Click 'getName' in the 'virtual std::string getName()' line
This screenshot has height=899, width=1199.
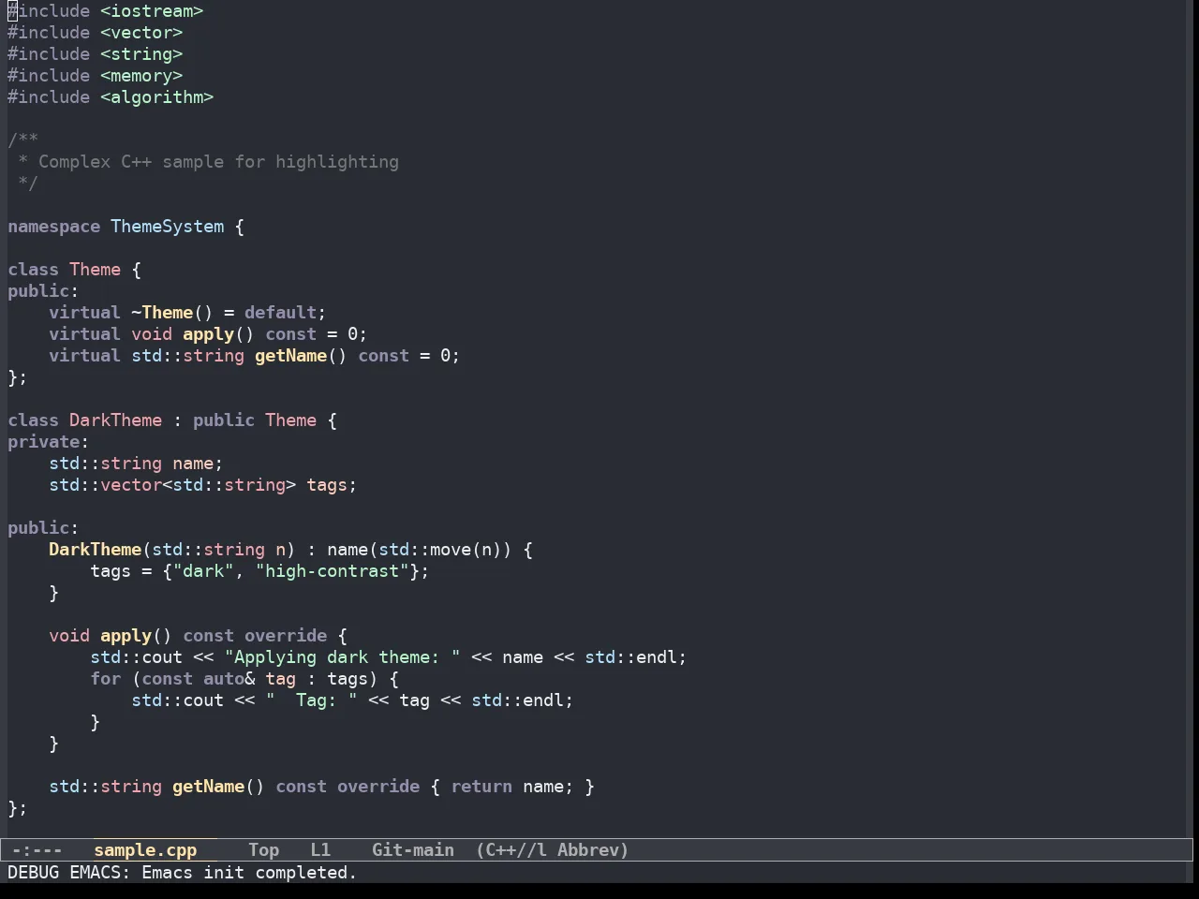click(x=290, y=356)
